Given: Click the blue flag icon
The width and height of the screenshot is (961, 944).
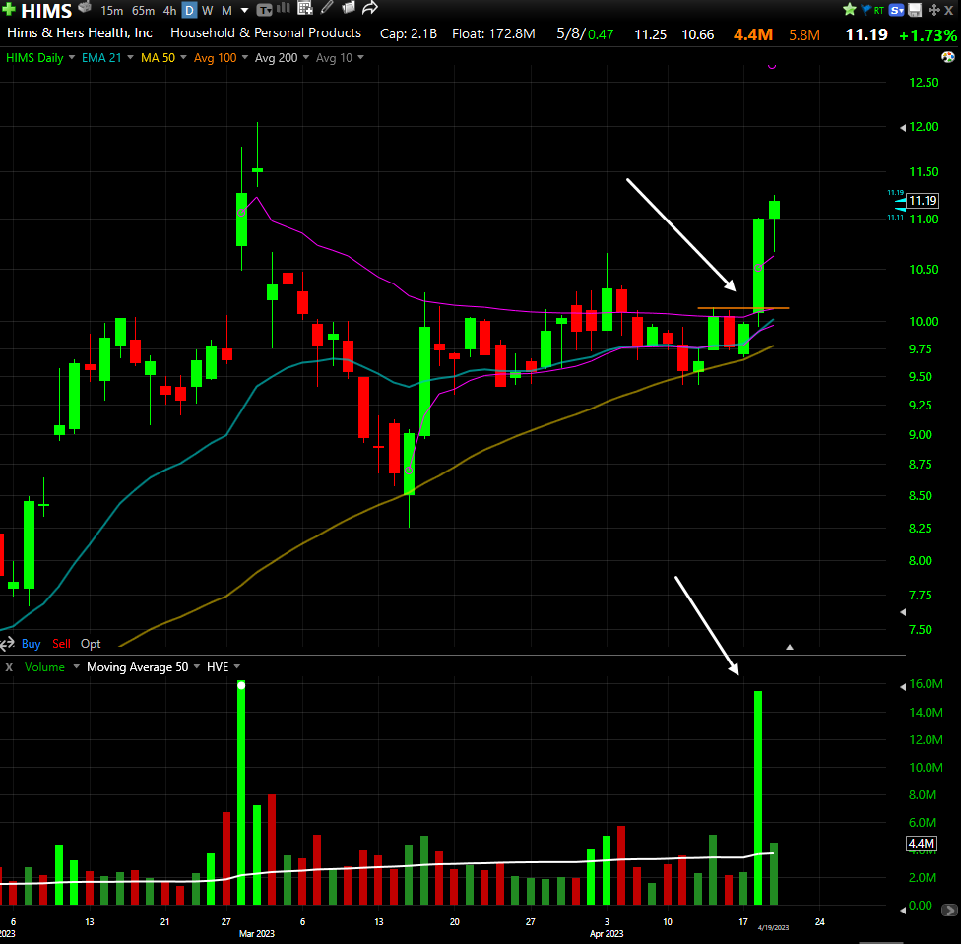Looking at the screenshot, I should (x=866, y=9).
